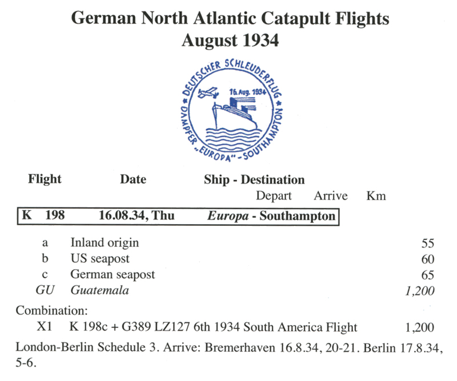Image resolution: width=457 pixels, height=381 pixels.
Task: Click the 16 Aug. 1934 postmark date
Action: pyautogui.click(x=247, y=92)
